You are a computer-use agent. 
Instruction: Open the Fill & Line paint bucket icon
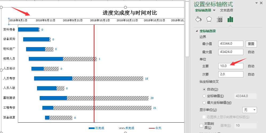(x=198, y=19)
